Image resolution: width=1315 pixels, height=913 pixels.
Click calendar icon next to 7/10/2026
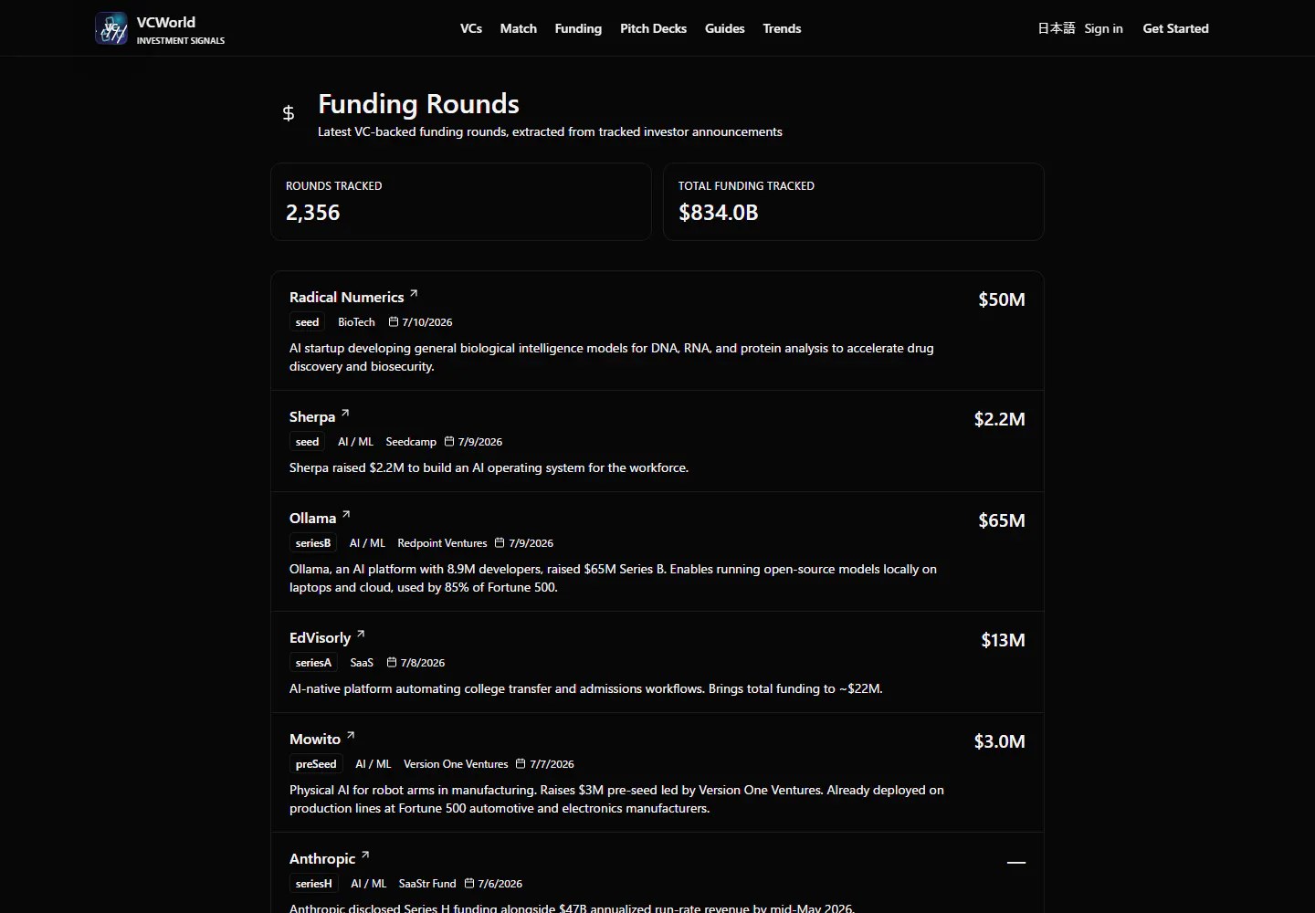[x=394, y=321]
